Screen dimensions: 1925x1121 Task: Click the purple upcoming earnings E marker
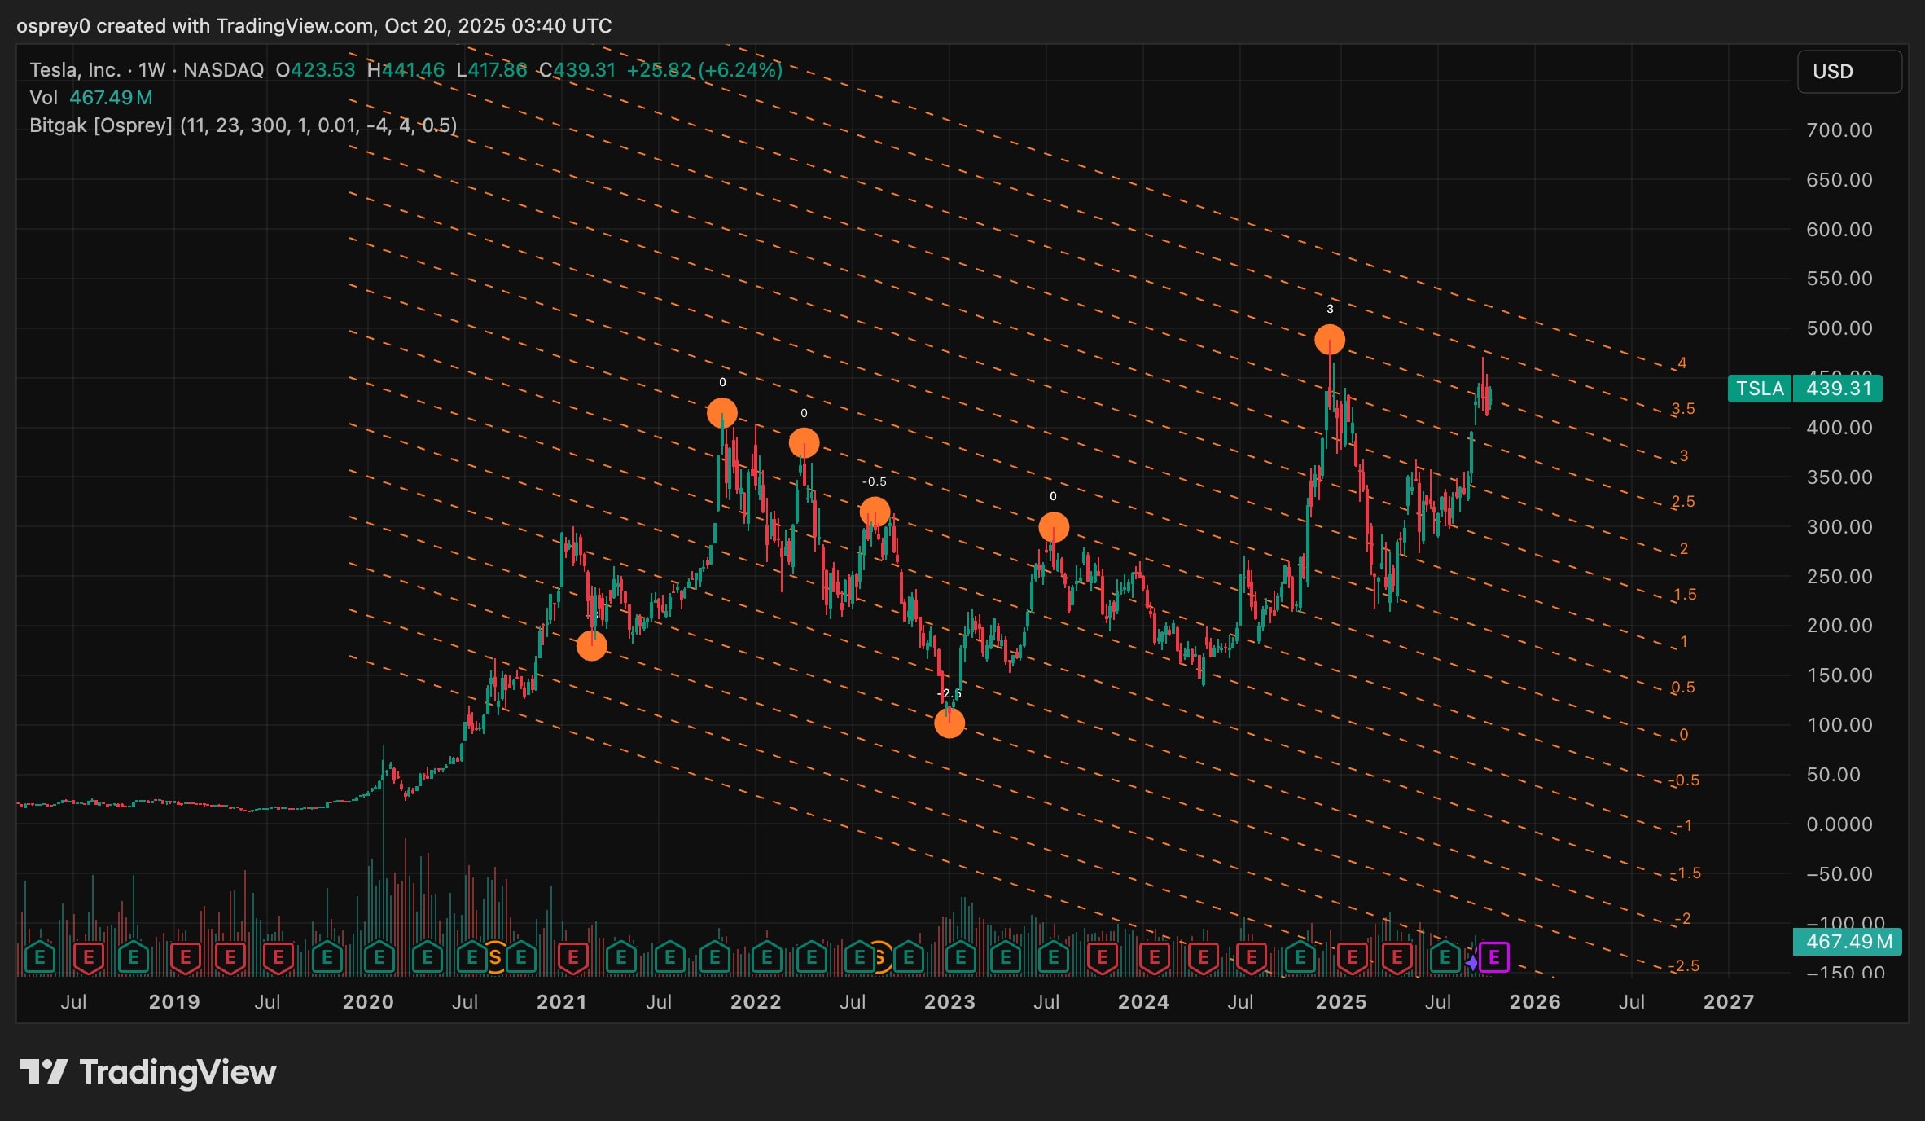[x=1494, y=958]
